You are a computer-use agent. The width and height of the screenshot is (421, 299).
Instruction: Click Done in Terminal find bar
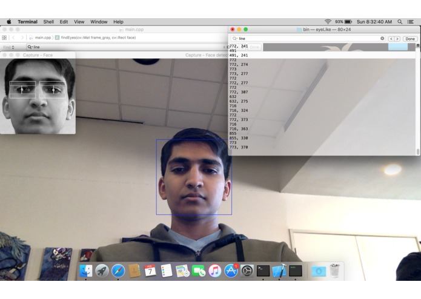click(x=410, y=39)
